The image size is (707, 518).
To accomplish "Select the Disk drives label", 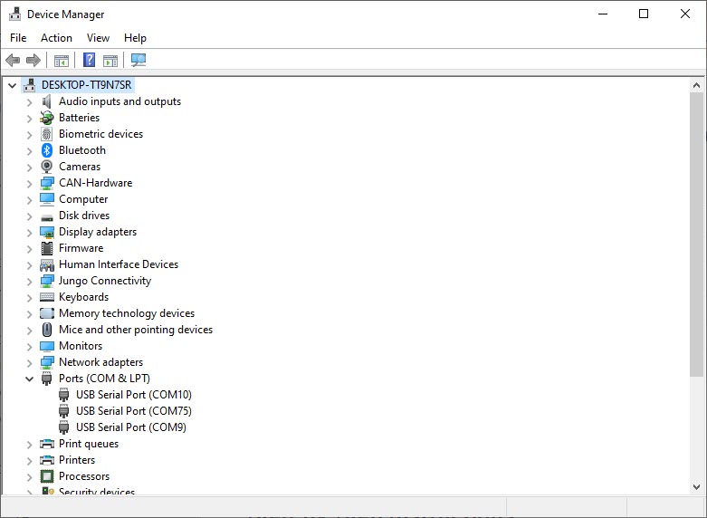I will point(84,216).
